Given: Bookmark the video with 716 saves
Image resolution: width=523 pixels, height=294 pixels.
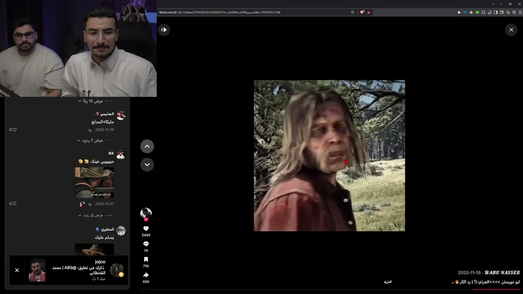Looking at the screenshot, I should [x=146, y=260].
